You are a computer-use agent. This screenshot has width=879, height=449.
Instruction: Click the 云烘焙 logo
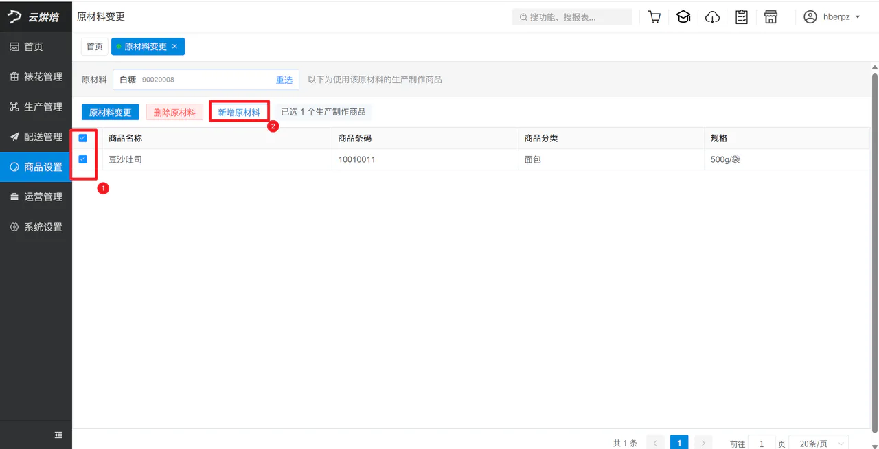tap(34, 16)
